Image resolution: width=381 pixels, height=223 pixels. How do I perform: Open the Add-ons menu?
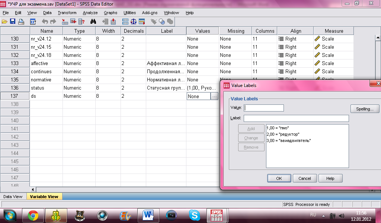pyautogui.click(x=150, y=13)
